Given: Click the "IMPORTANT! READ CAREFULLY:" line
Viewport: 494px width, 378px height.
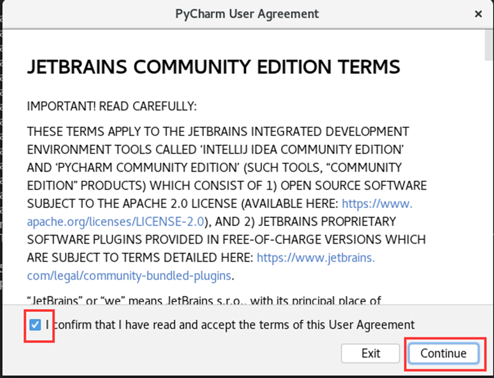Looking at the screenshot, I should pos(112,107).
